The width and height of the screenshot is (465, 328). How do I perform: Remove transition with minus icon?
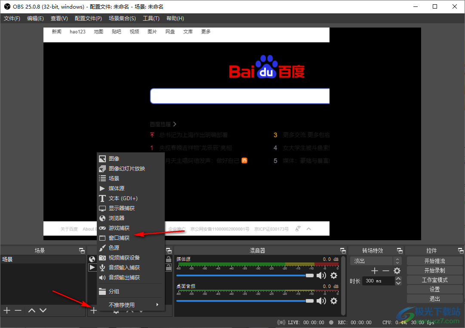pos(385,271)
